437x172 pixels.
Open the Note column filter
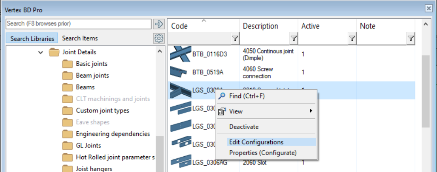point(411,39)
